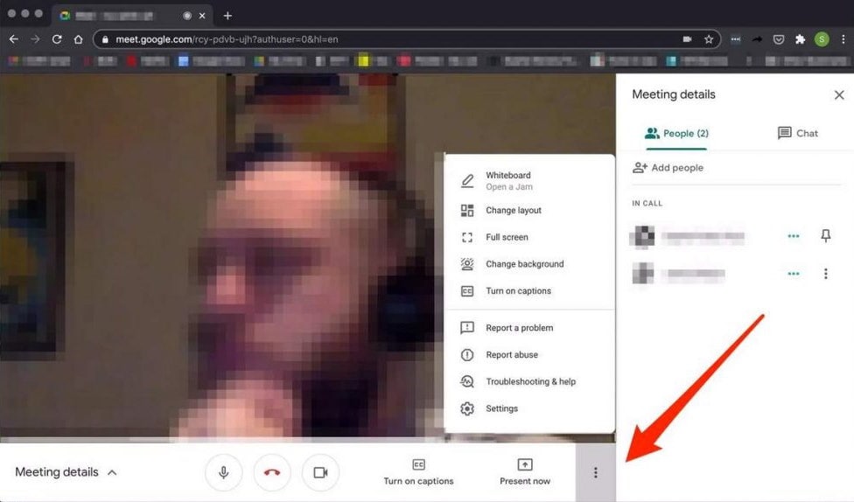Pin the first participant
Image resolution: width=854 pixels, height=502 pixels.
point(826,235)
